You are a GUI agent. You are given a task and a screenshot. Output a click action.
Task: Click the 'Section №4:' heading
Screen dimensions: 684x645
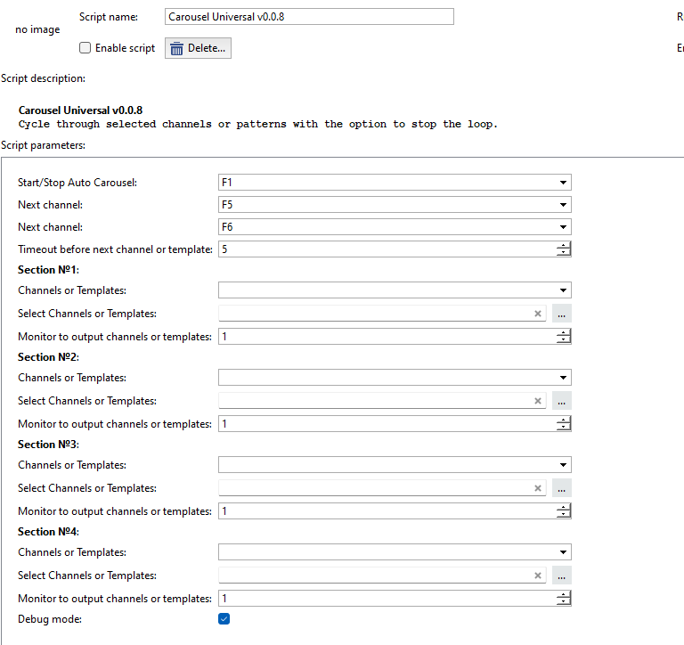click(48, 532)
